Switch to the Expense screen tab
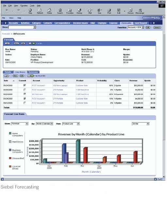The width and height of the screenshot is (167, 199). (113, 23)
